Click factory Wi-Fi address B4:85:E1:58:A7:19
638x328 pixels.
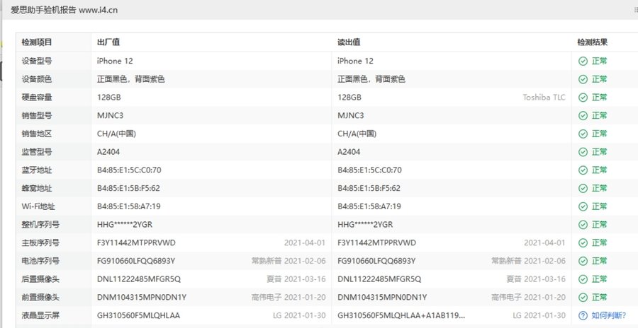(128, 206)
